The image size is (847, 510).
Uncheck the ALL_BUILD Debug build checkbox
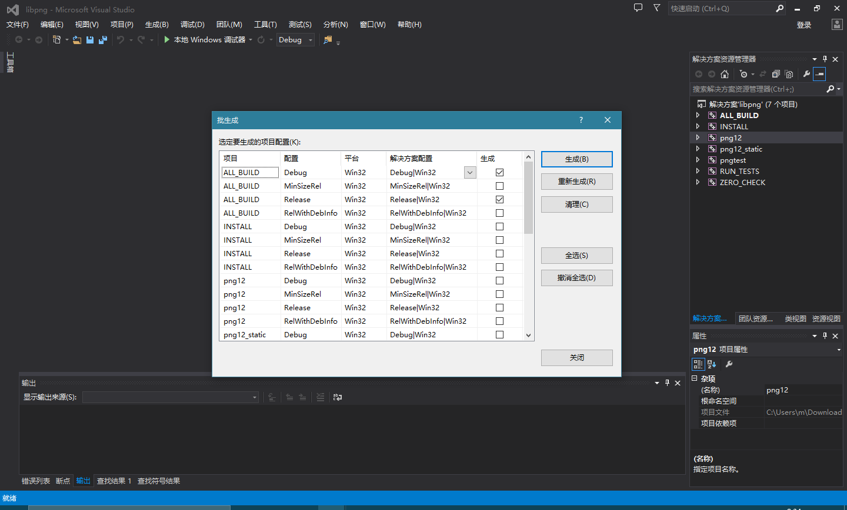point(499,173)
